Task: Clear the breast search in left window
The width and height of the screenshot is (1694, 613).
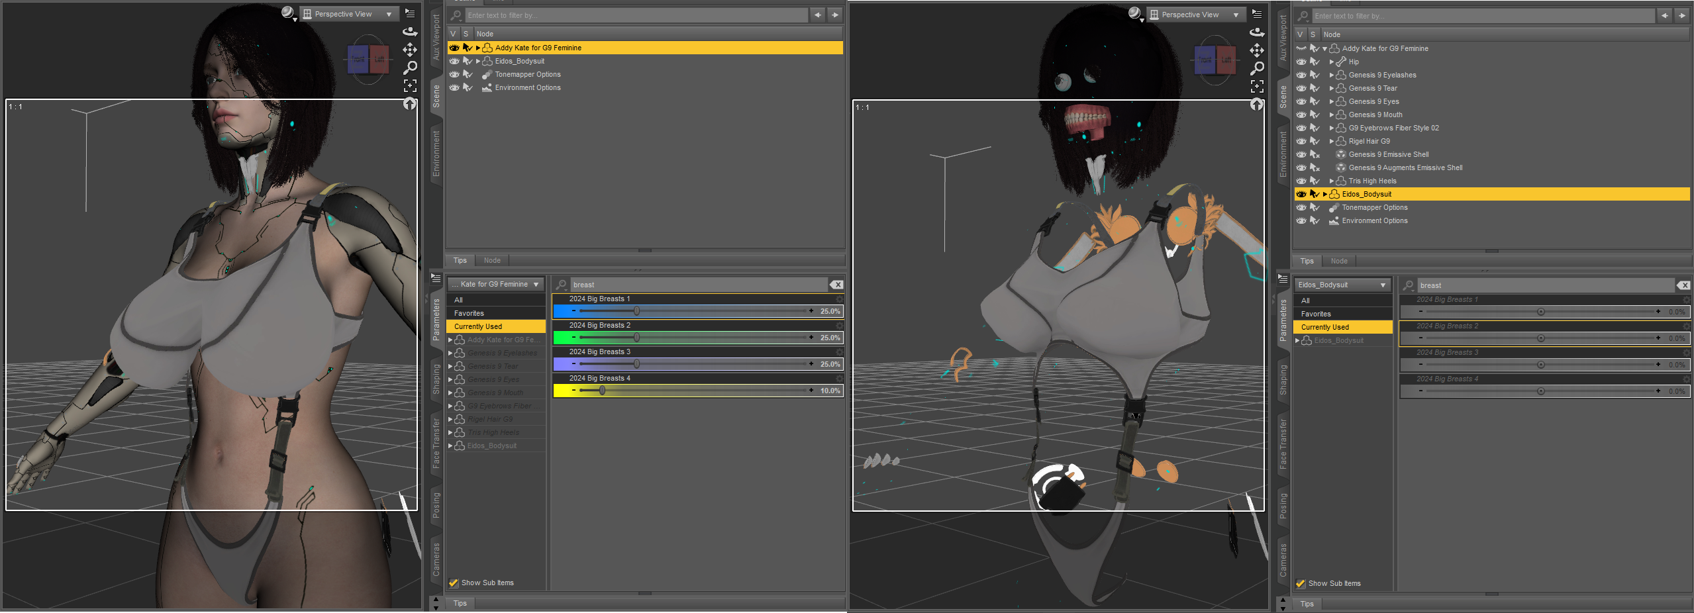Action: 837,285
